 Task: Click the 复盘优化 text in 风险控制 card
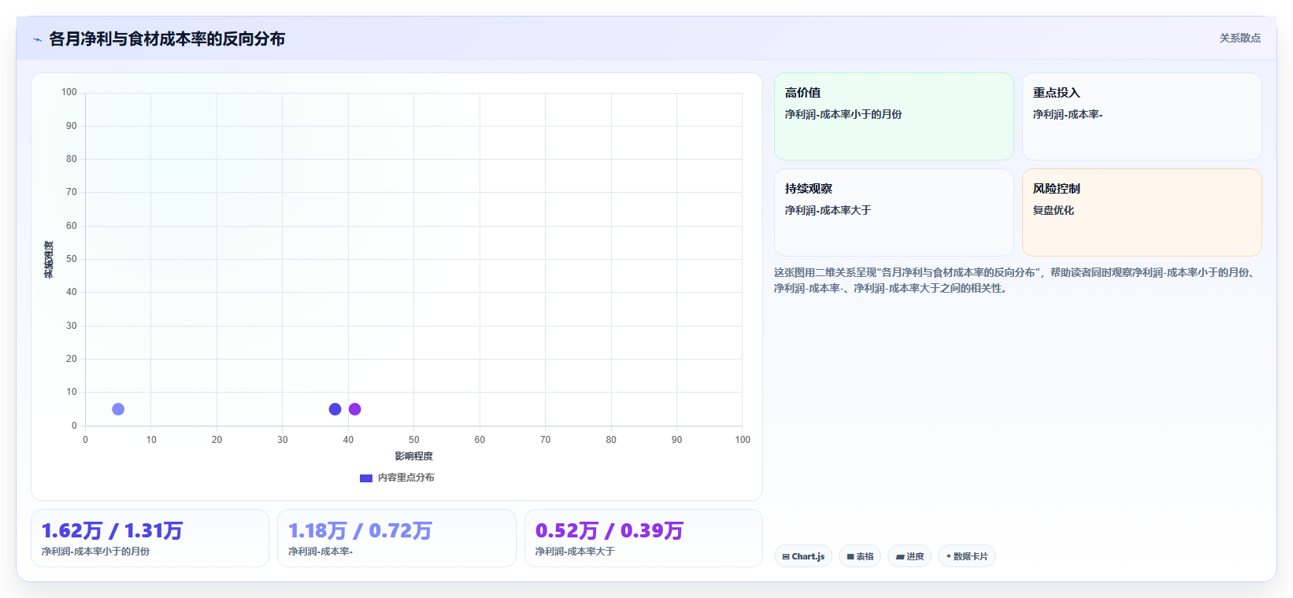point(1054,210)
